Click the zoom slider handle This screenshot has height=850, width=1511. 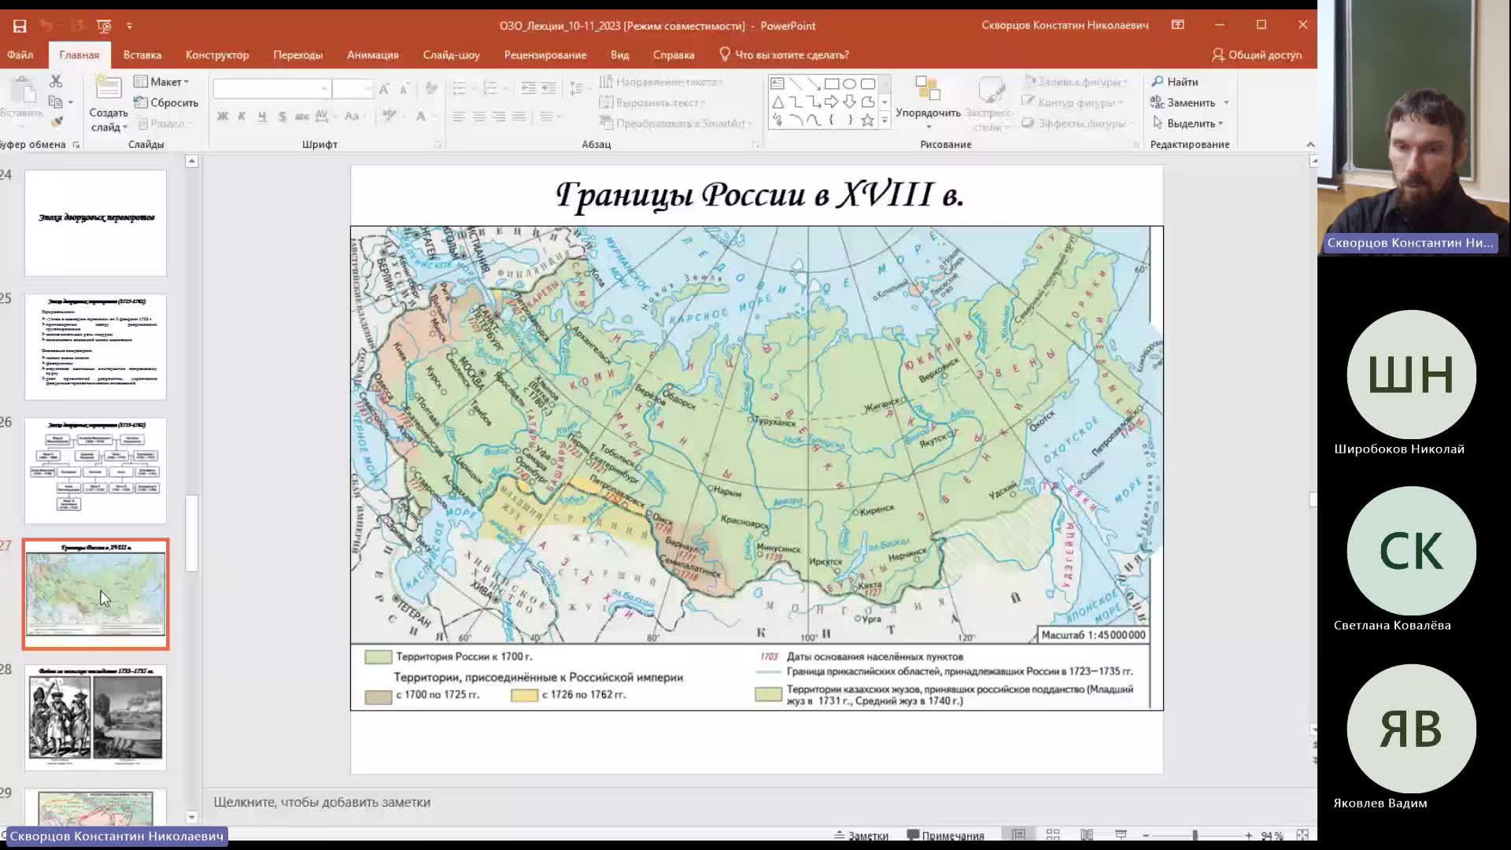[x=1195, y=836]
